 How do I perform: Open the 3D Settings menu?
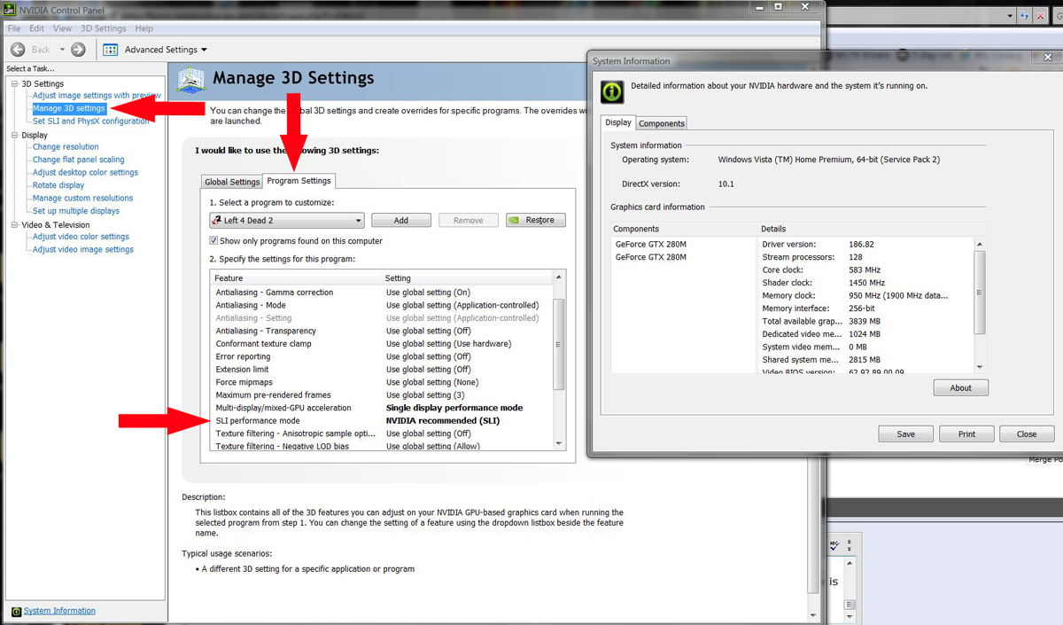click(x=104, y=28)
